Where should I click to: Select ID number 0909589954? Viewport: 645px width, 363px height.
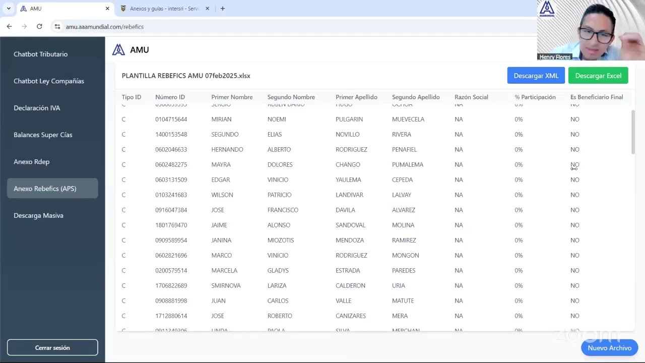[171, 240]
